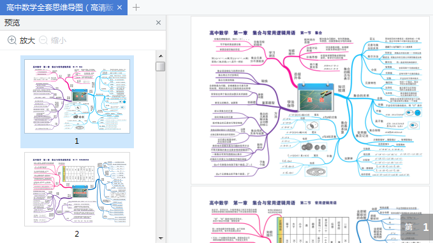Click the 预览 panel title
Viewport: 433px width, 243px height.
click(x=12, y=23)
